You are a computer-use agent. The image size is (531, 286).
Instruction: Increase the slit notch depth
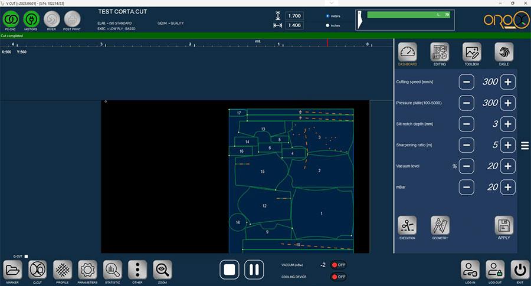507,124
